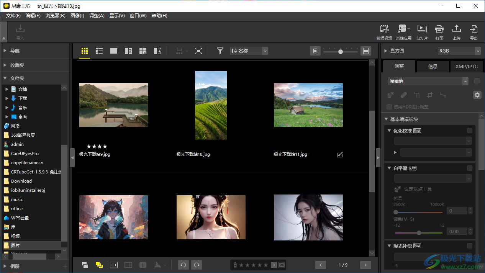485x273 pixels.
Task: Add a new album with plus button
Action: (x=65, y=266)
